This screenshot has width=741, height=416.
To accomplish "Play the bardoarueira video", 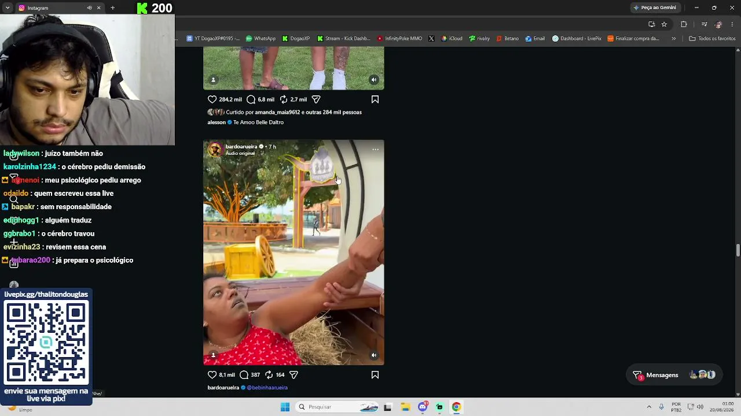I will click(x=294, y=252).
